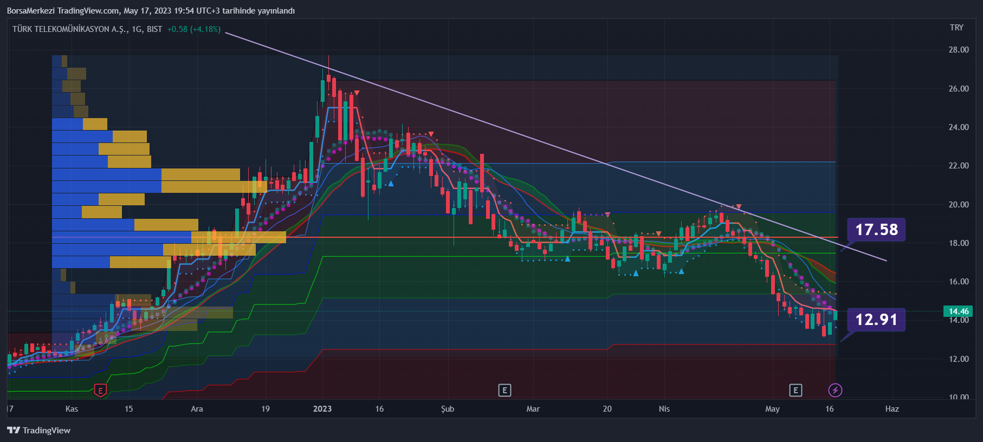Screen dimensions: 983x442
Task: Click the earnings E marker near May
Action: click(x=796, y=390)
